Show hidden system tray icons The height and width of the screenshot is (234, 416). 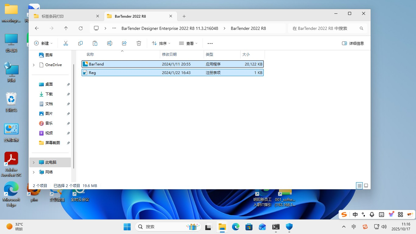pos(344,227)
